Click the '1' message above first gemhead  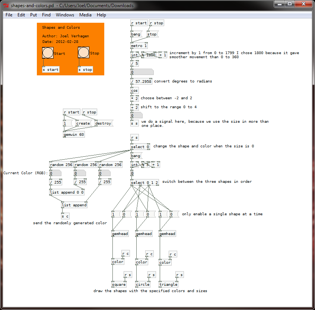click(116, 215)
